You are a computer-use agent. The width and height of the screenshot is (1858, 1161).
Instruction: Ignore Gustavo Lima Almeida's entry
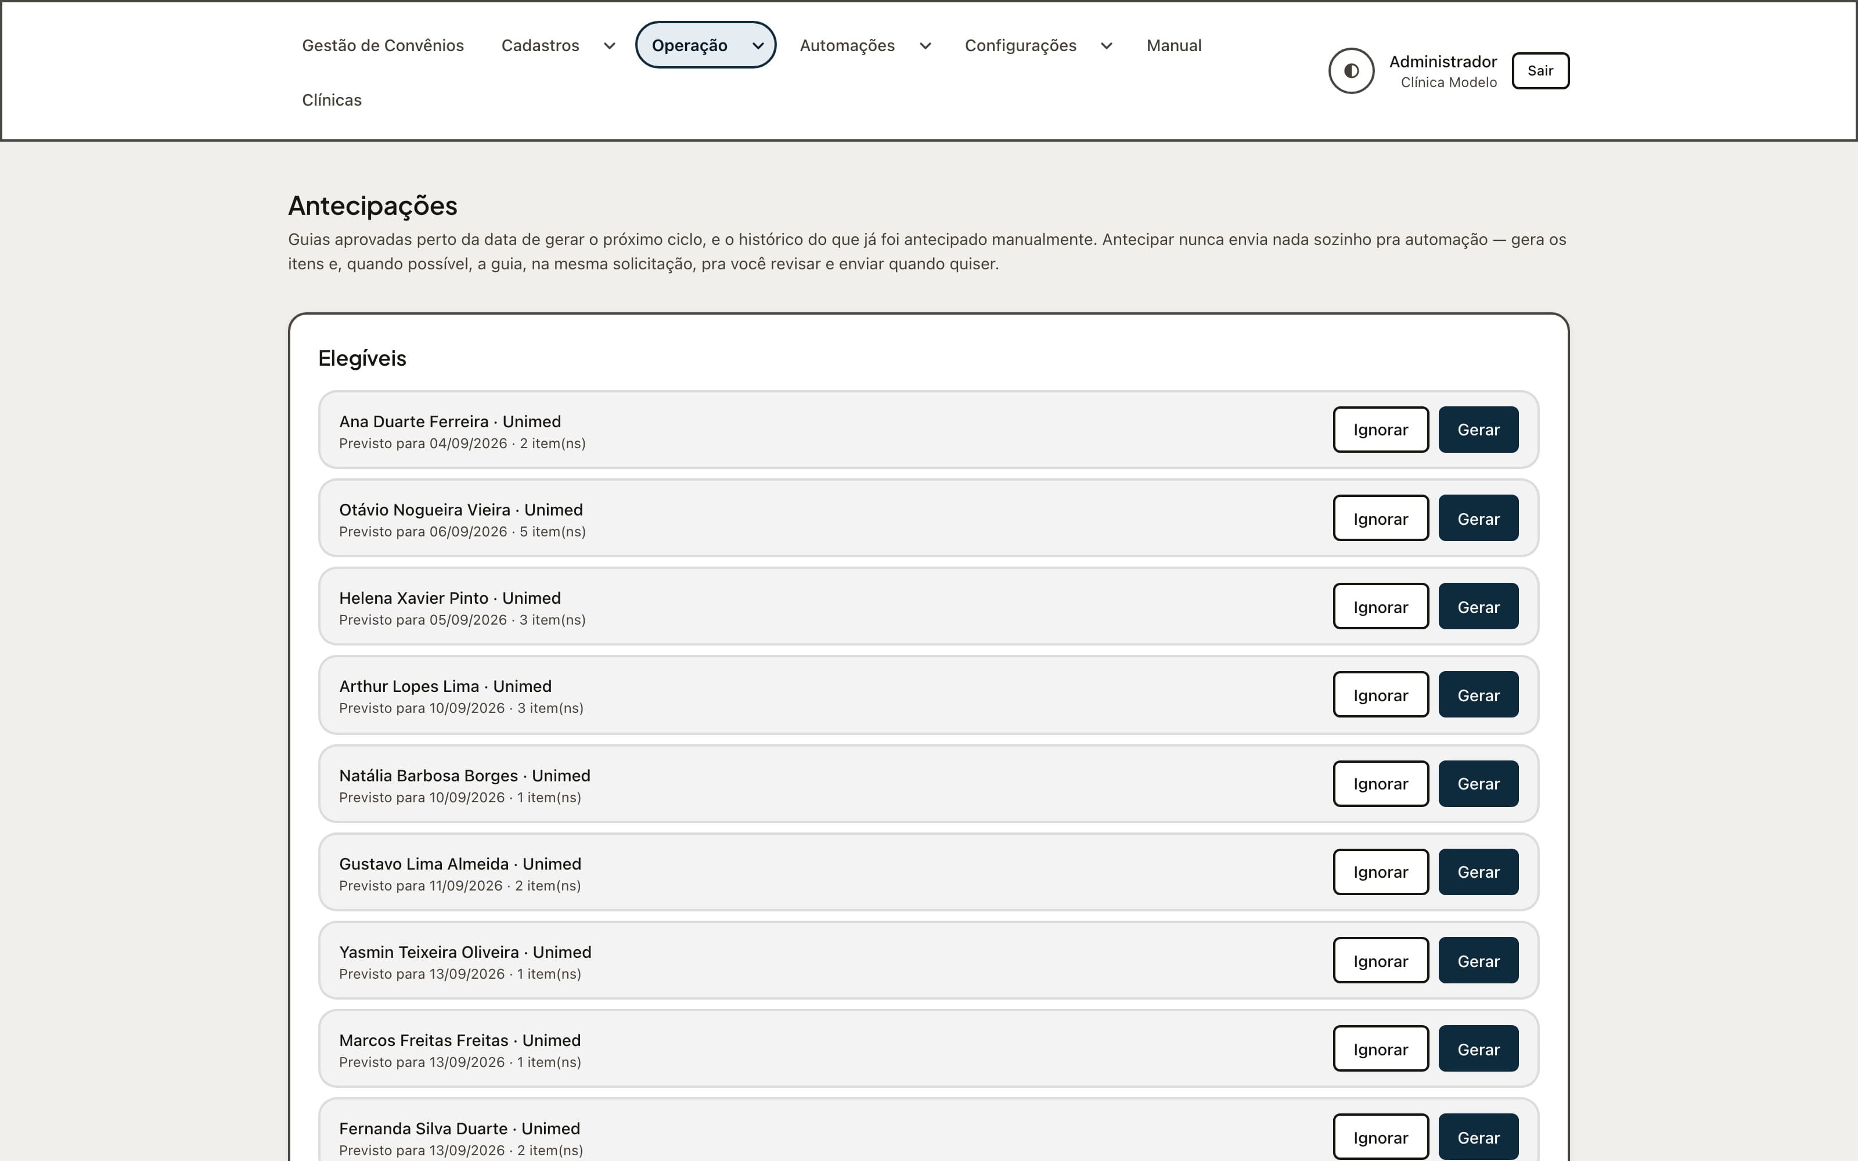click(x=1381, y=871)
